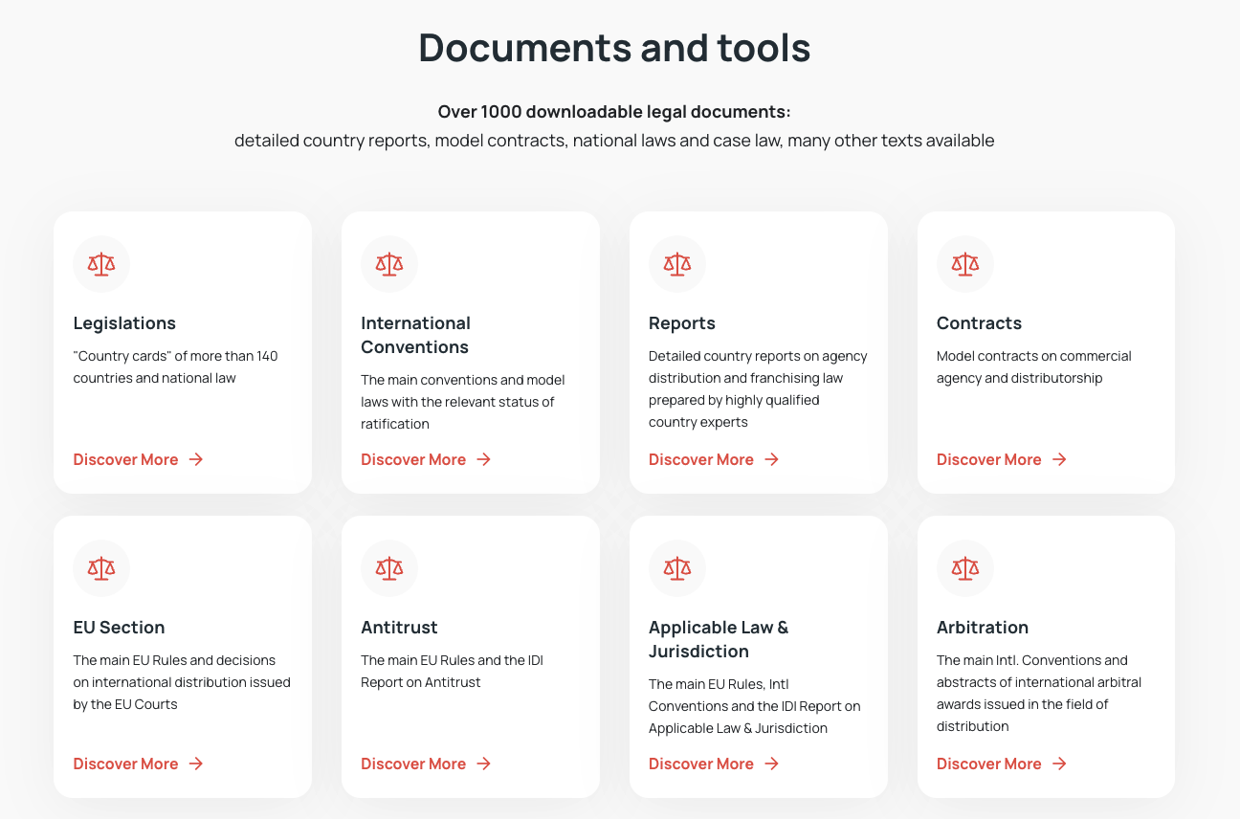Click the scales icon on Contracts card
This screenshot has height=819, width=1240.
(965, 264)
